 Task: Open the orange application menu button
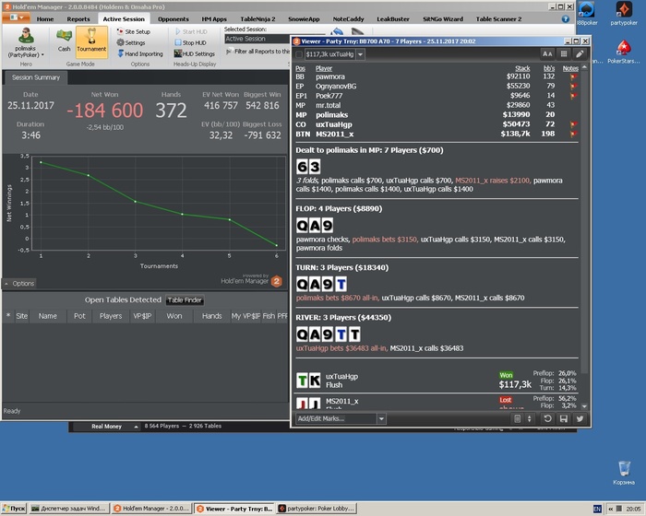click(16, 18)
